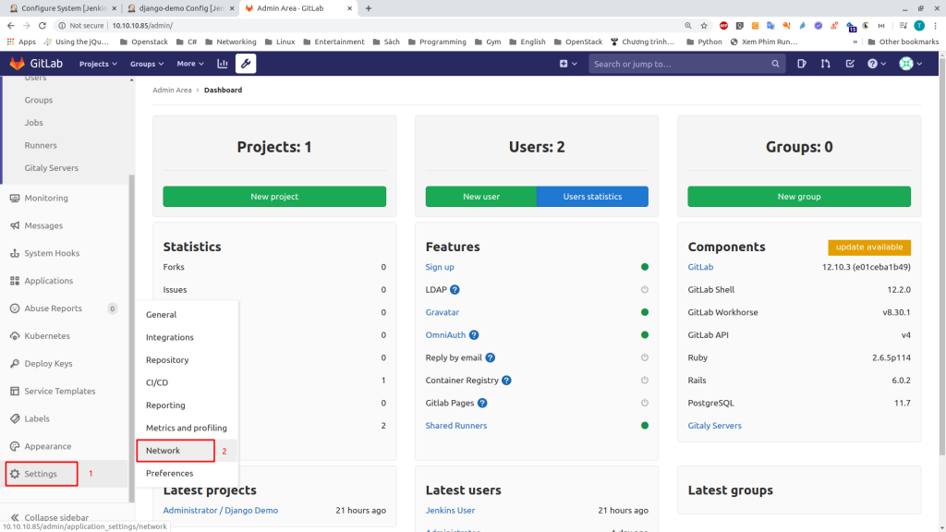This screenshot has height=532, width=946.
Task: Focus the Search or jump to field
Action: pyautogui.click(x=687, y=64)
